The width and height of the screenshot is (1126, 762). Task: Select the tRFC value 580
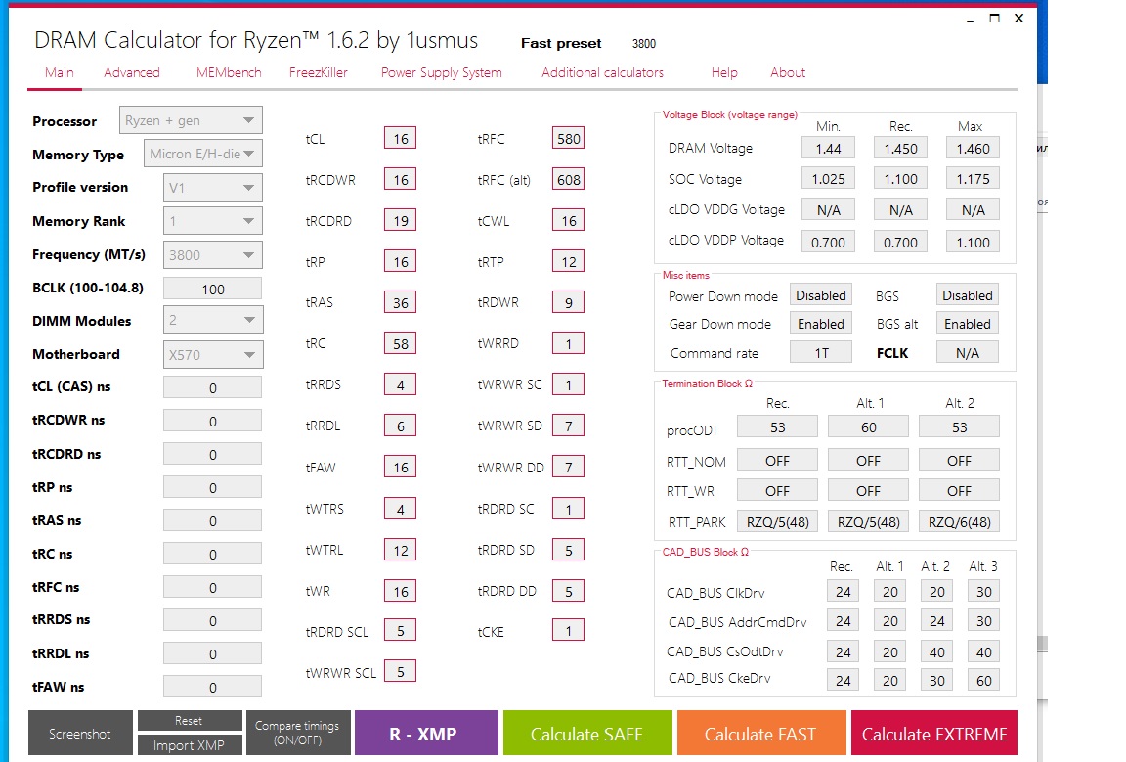tap(568, 138)
